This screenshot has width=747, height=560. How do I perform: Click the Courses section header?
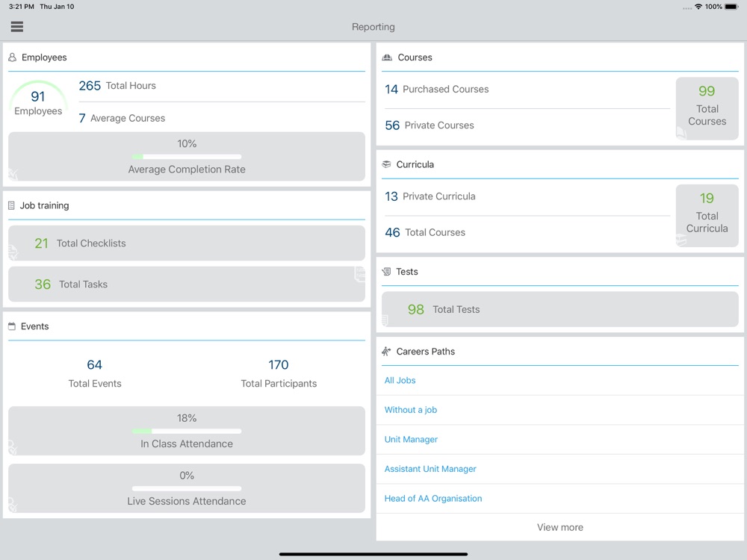point(415,57)
